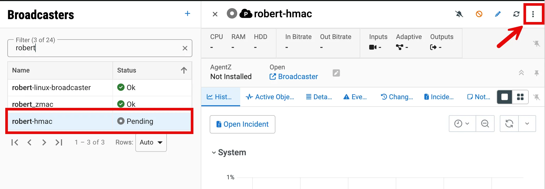Close the robert-hmac details panel
The width and height of the screenshot is (545, 189).
(215, 14)
